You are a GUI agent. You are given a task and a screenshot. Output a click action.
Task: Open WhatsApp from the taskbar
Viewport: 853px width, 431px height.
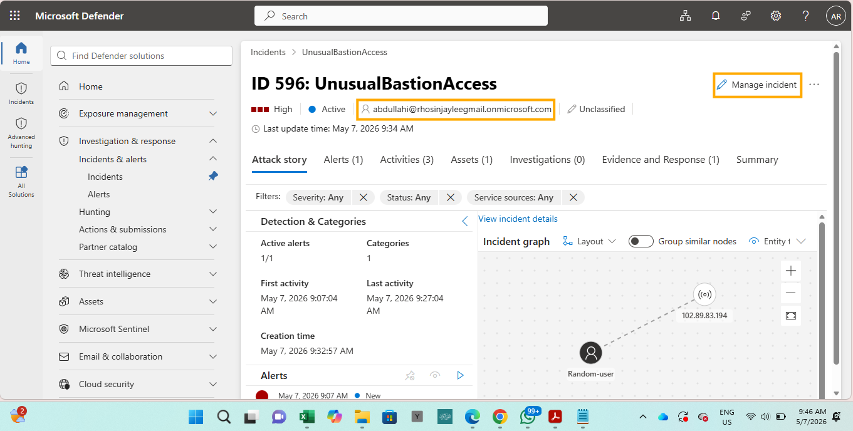(x=528, y=416)
